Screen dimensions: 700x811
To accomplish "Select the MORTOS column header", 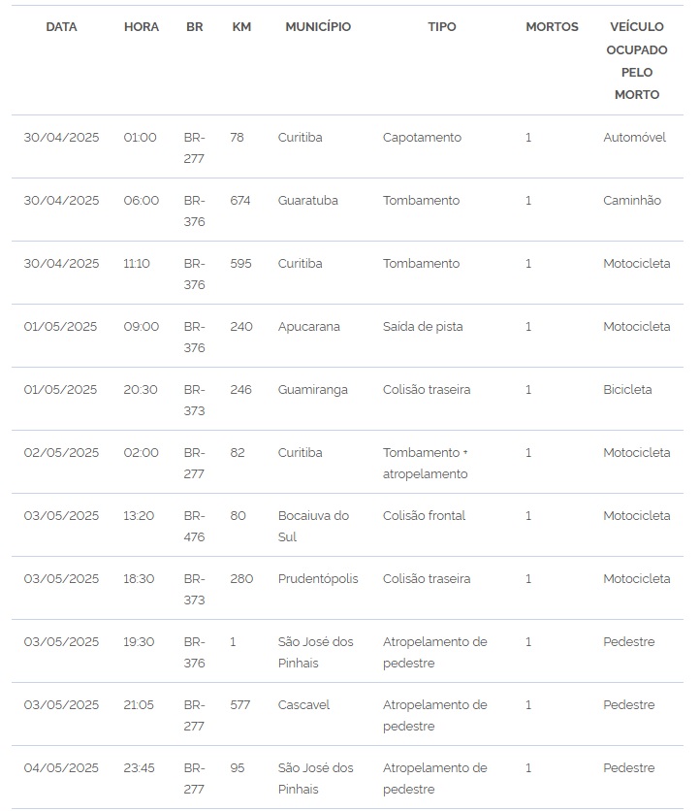I will point(552,27).
